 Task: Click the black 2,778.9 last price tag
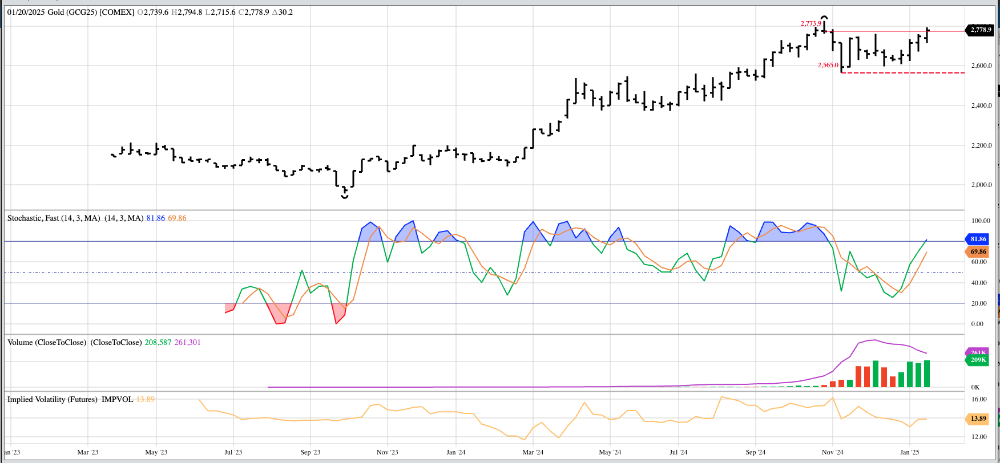[980, 30]
